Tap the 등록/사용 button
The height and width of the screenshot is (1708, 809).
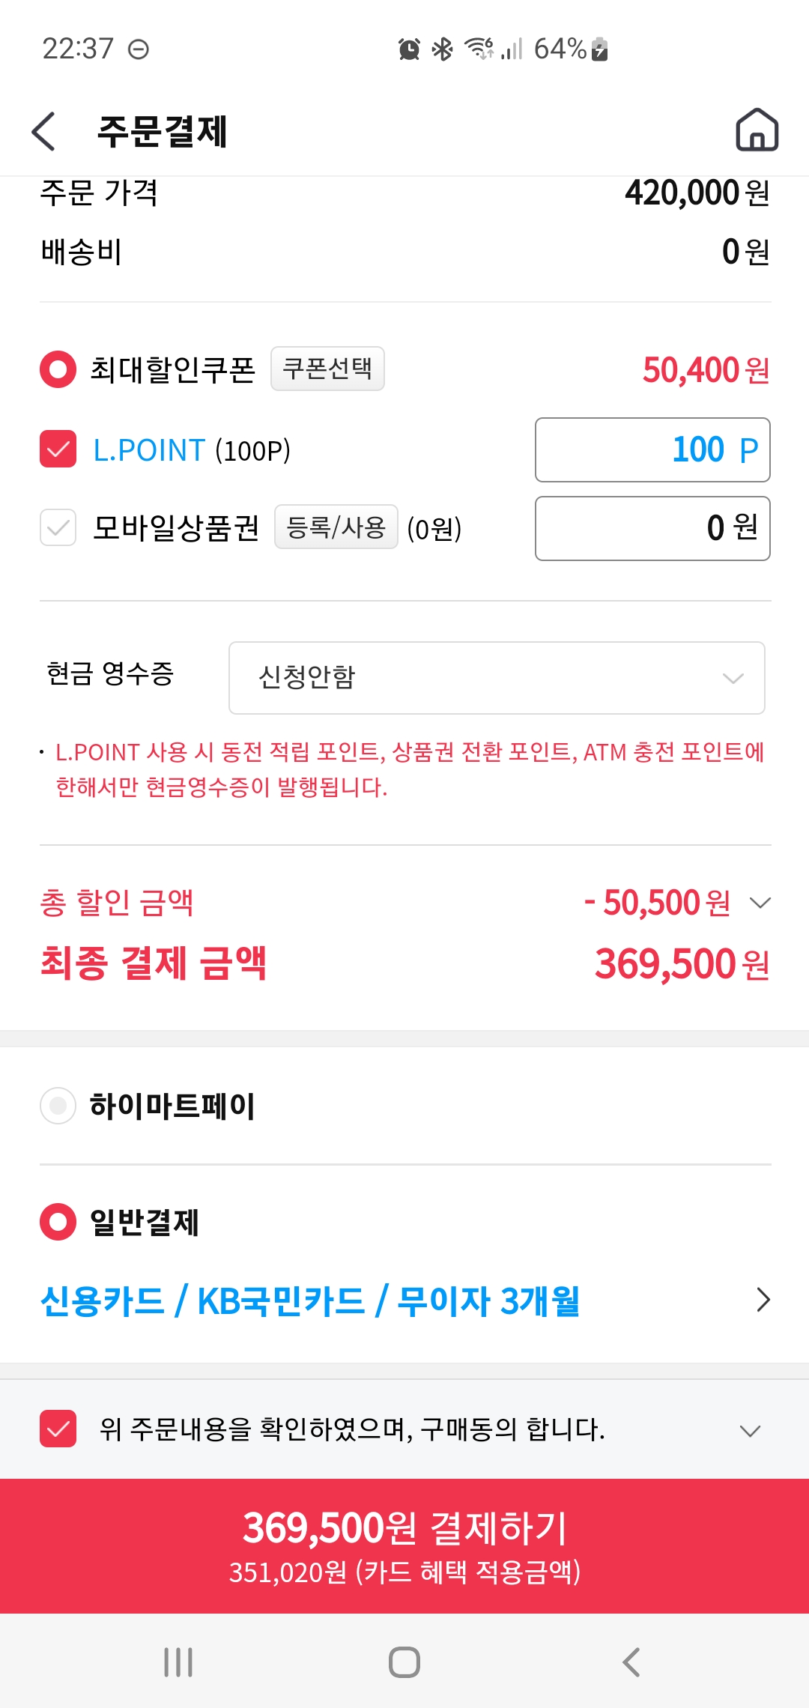[336, 527]
